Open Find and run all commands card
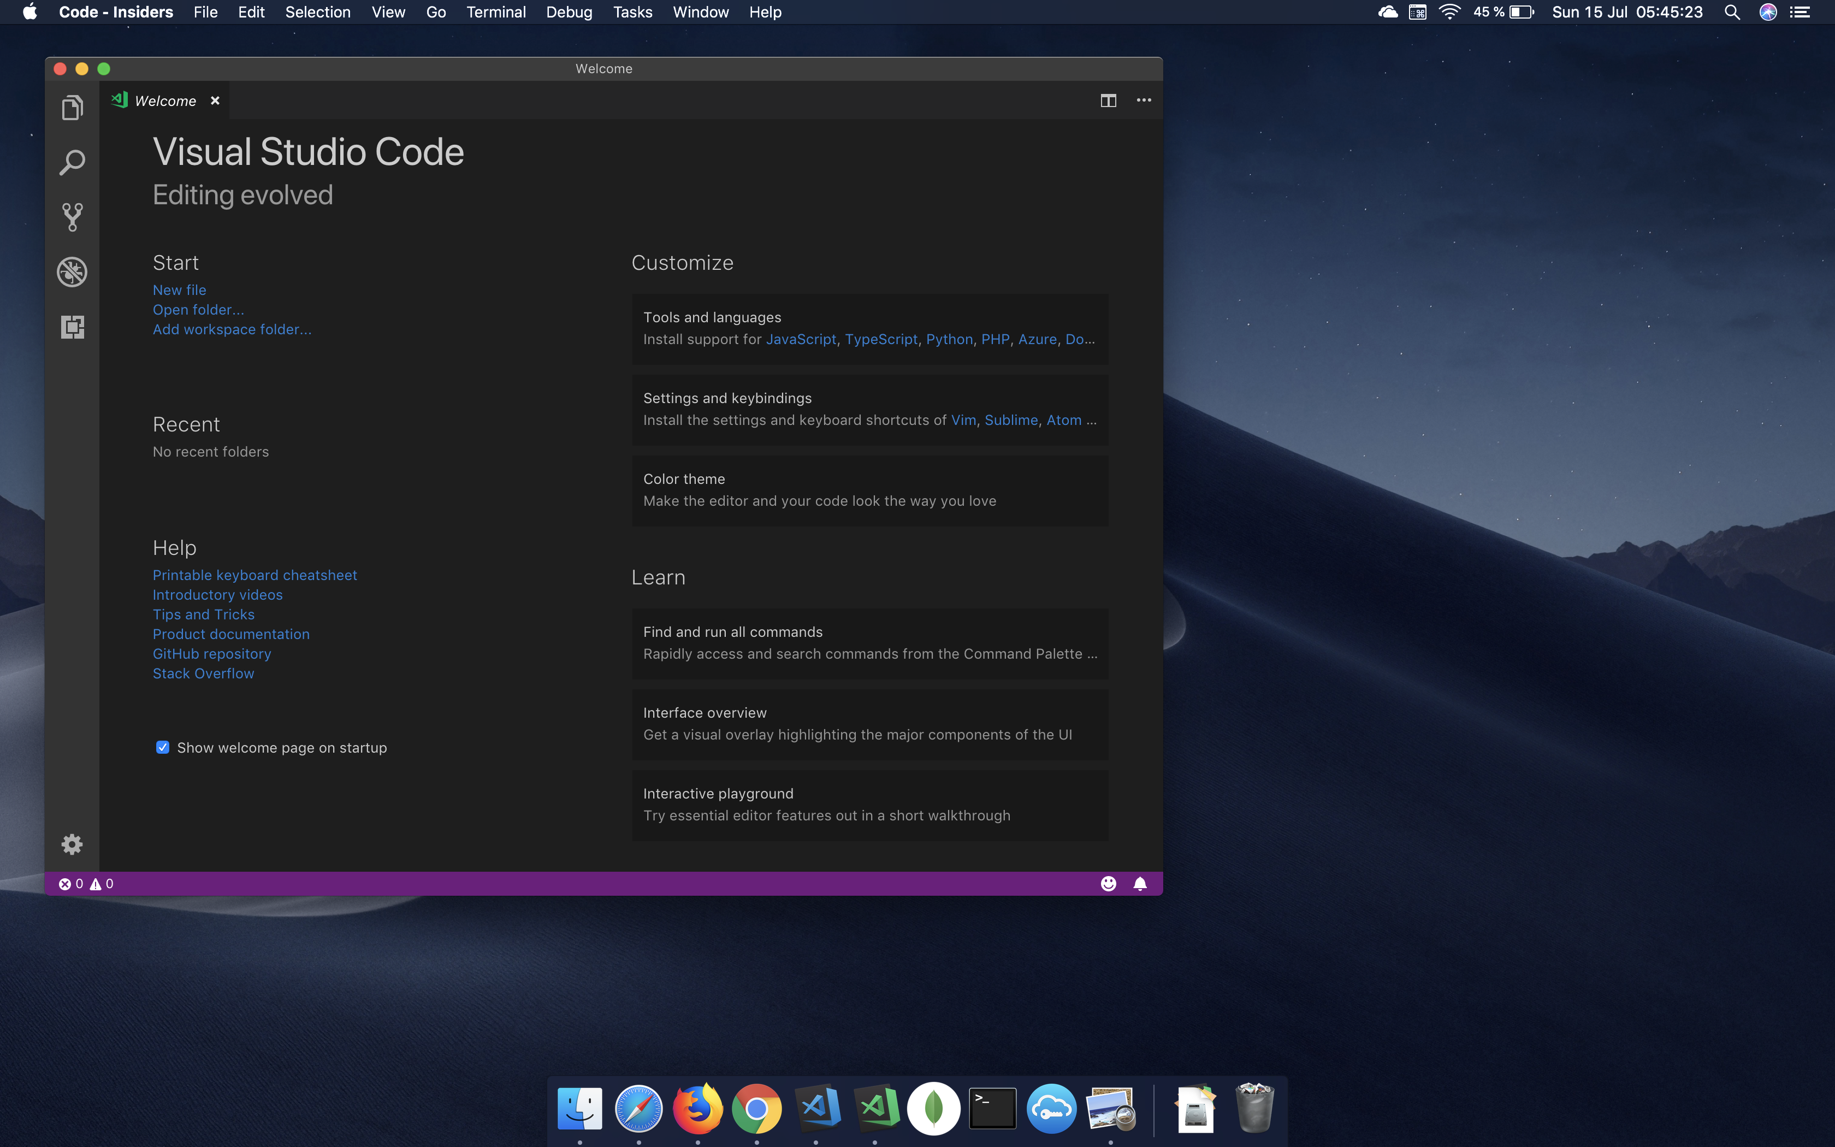The height and width of the screenshot is (1147, 1835). pyautogui.click(x=870, y=643)
